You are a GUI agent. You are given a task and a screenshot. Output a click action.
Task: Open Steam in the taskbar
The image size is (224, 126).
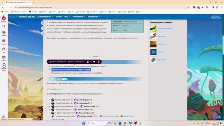coord(130,123)
